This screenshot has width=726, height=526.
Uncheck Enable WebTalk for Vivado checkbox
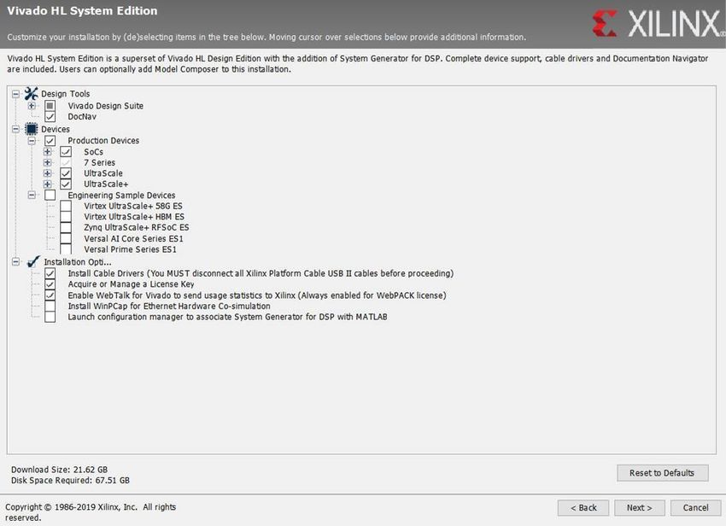50,295
